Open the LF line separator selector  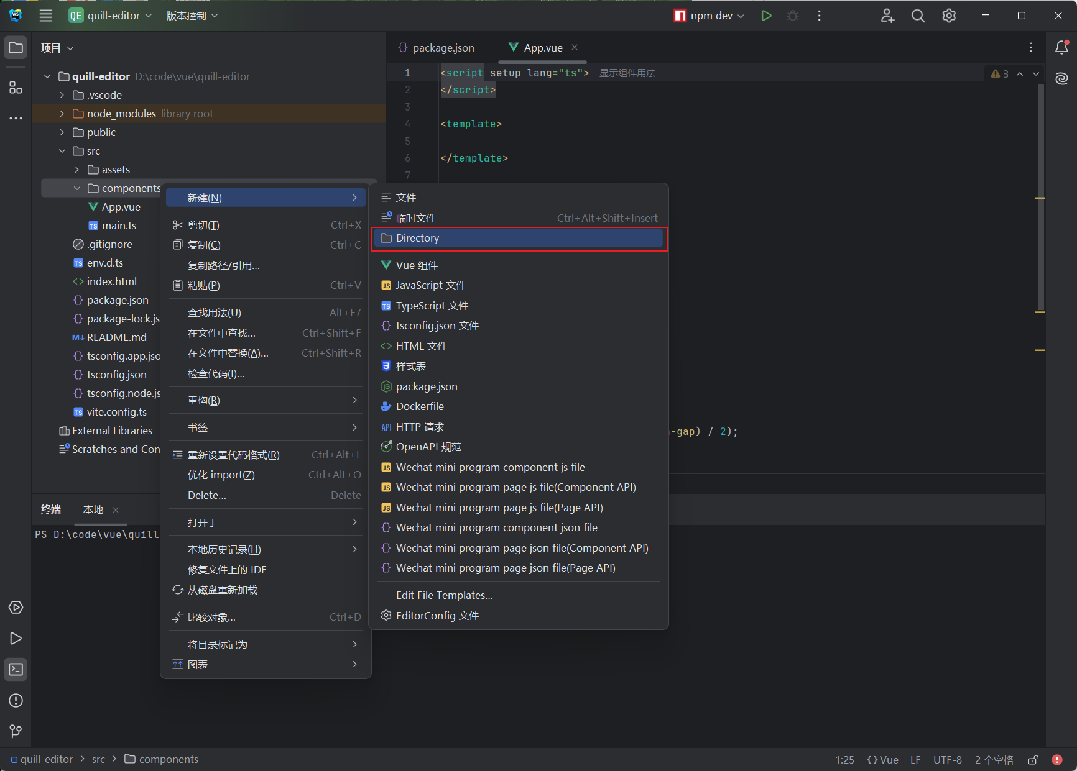pyautogui.click(x=915, y=760)
